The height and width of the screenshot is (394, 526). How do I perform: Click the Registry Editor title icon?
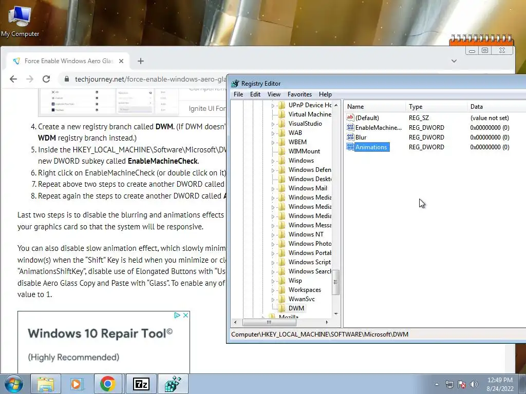point(235,84)
